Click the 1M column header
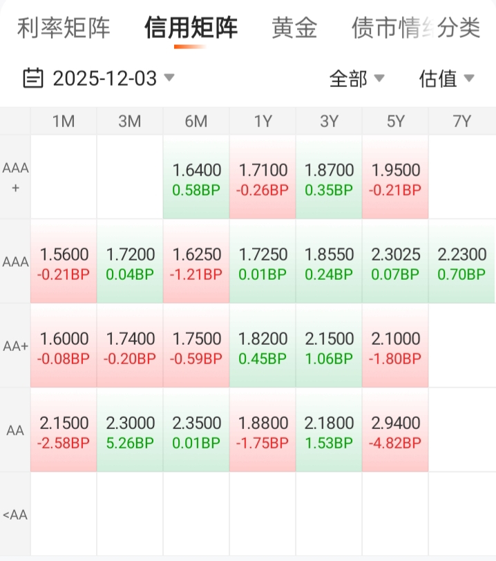Viewport: 496px width, 561px height. (64, 122)
